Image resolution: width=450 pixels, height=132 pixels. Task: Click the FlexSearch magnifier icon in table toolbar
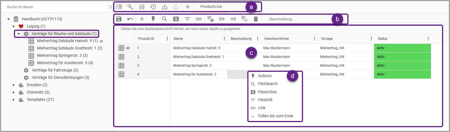pyautogui.click(x=164, y=19)
